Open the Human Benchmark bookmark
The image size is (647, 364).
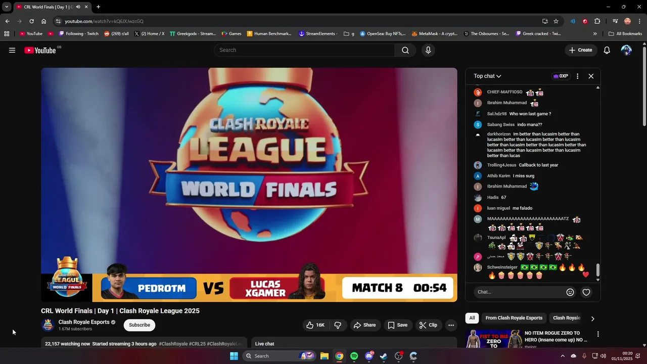pyautogui.click(x=269, y=34)
